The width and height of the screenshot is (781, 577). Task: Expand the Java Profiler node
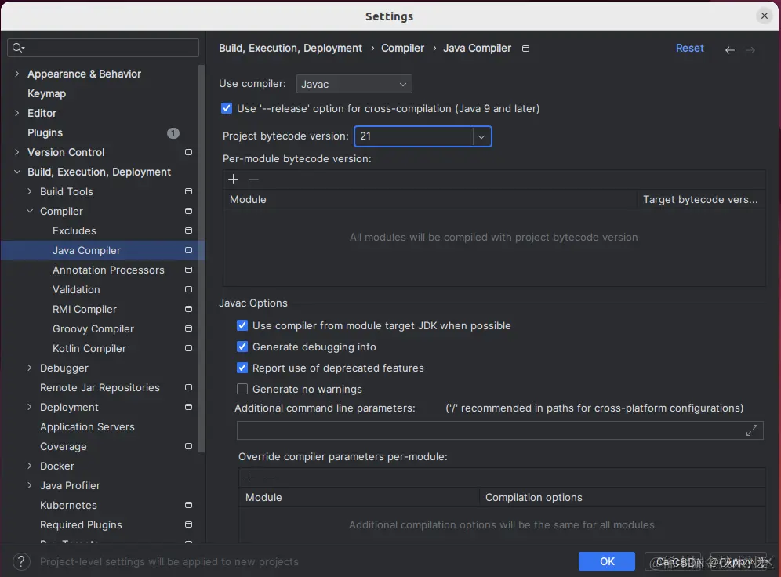click(29, 485)
